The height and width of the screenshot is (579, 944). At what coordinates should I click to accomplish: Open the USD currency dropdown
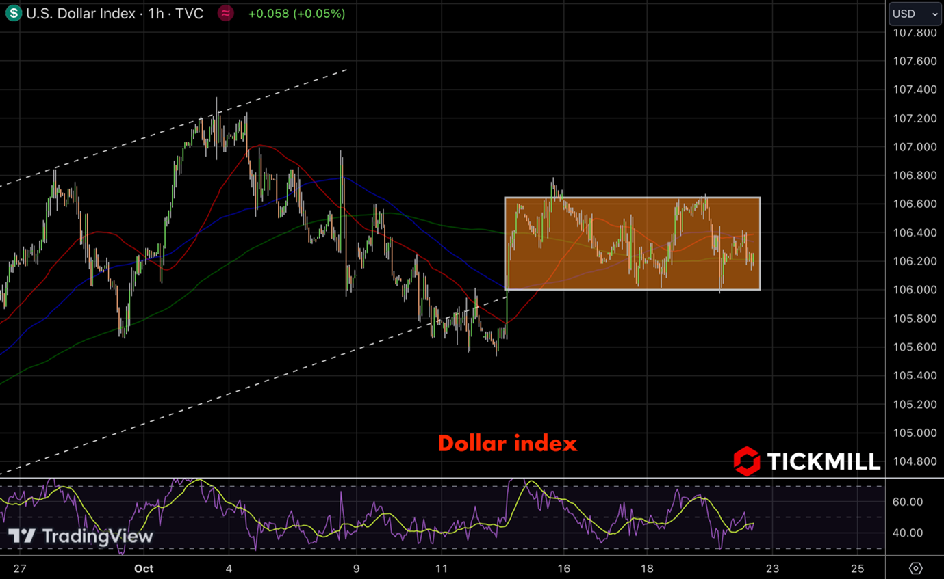click(x=915, y=14)
